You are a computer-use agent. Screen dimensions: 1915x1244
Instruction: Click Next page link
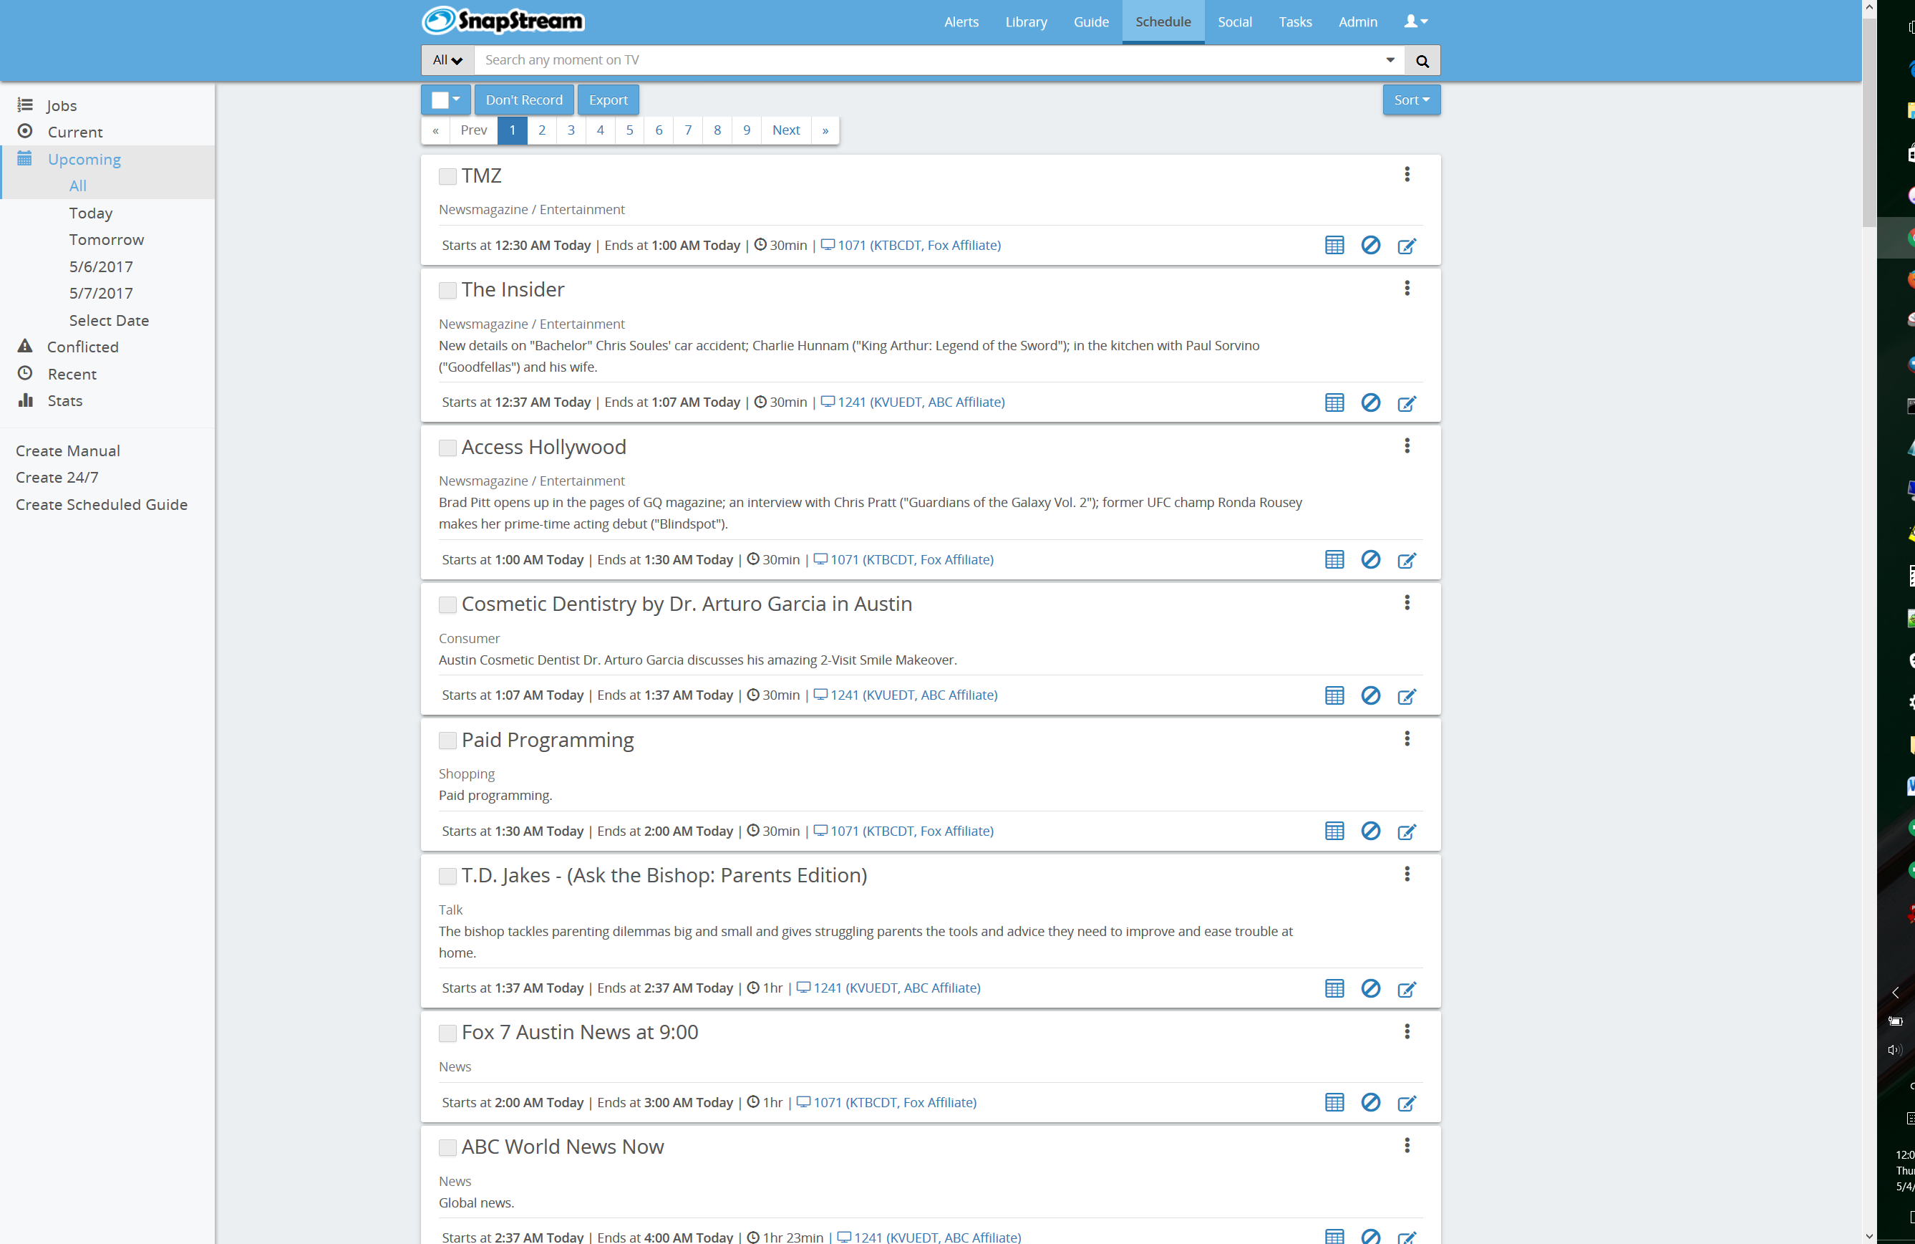785,130
